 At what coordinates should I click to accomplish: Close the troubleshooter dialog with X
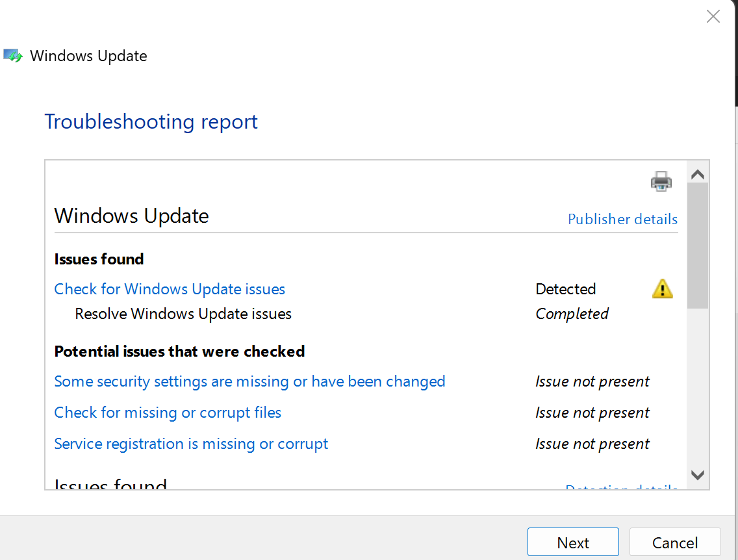(713, 16)
